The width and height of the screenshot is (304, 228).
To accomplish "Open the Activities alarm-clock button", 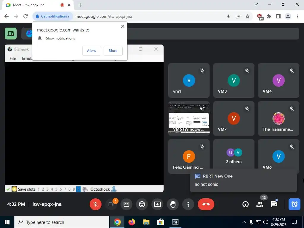I will coord(294,204).
